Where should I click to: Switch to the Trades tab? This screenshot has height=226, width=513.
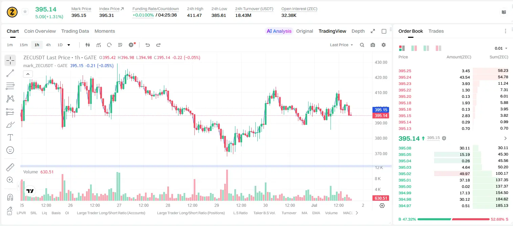pyautogui.click(x=436, y=31)
